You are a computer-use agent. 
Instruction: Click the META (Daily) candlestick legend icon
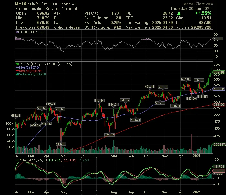[17, 64]
